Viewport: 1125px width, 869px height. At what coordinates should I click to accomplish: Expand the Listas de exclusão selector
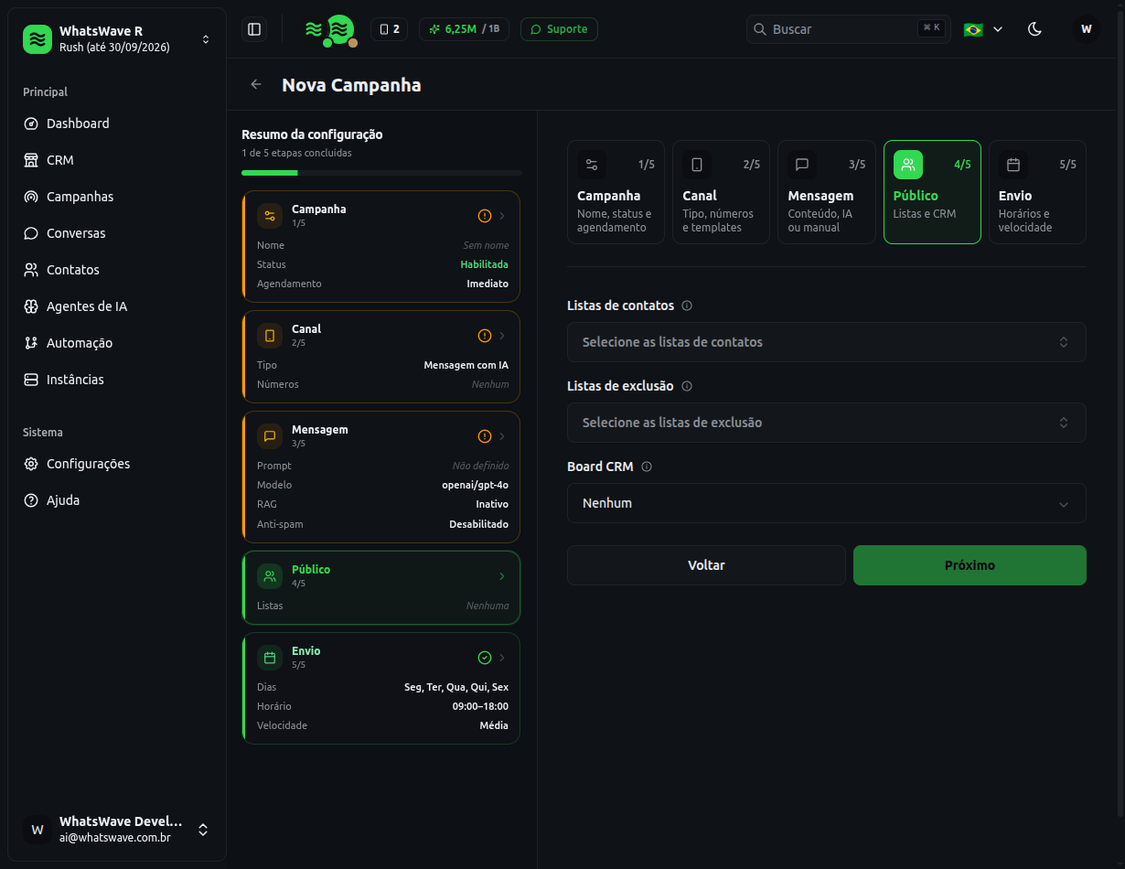[x=827, y=423]
